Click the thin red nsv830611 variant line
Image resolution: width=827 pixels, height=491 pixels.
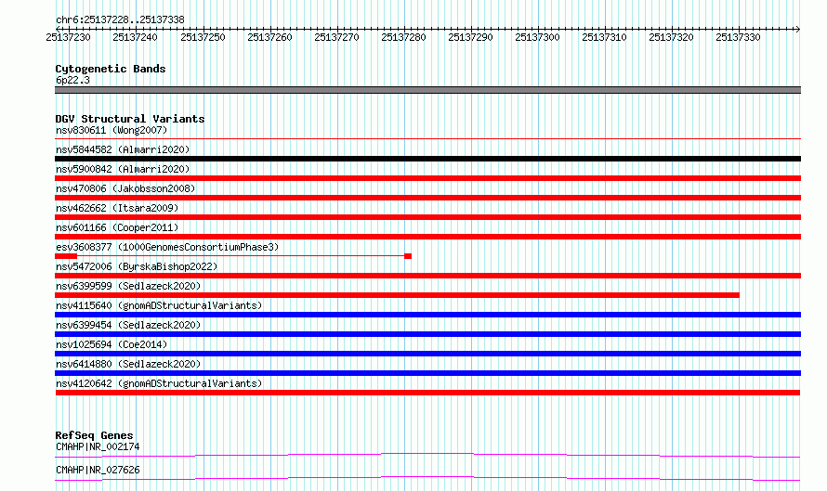click(x=427, y=139)
